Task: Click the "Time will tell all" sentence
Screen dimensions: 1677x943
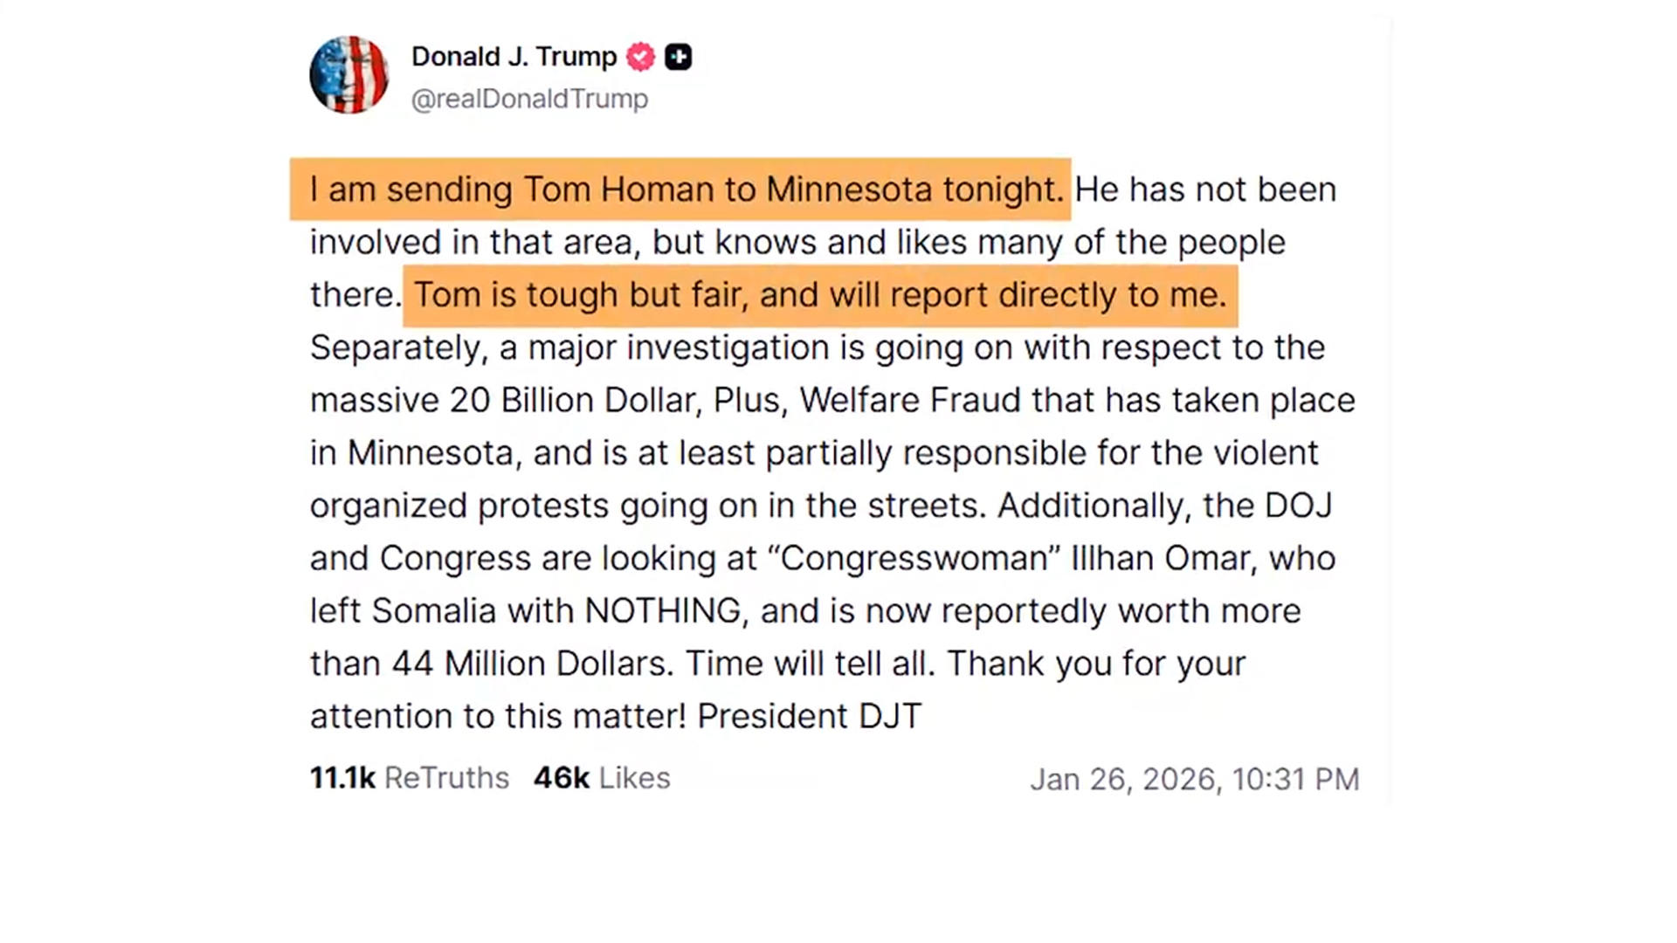Action: [x=810, y=664]
